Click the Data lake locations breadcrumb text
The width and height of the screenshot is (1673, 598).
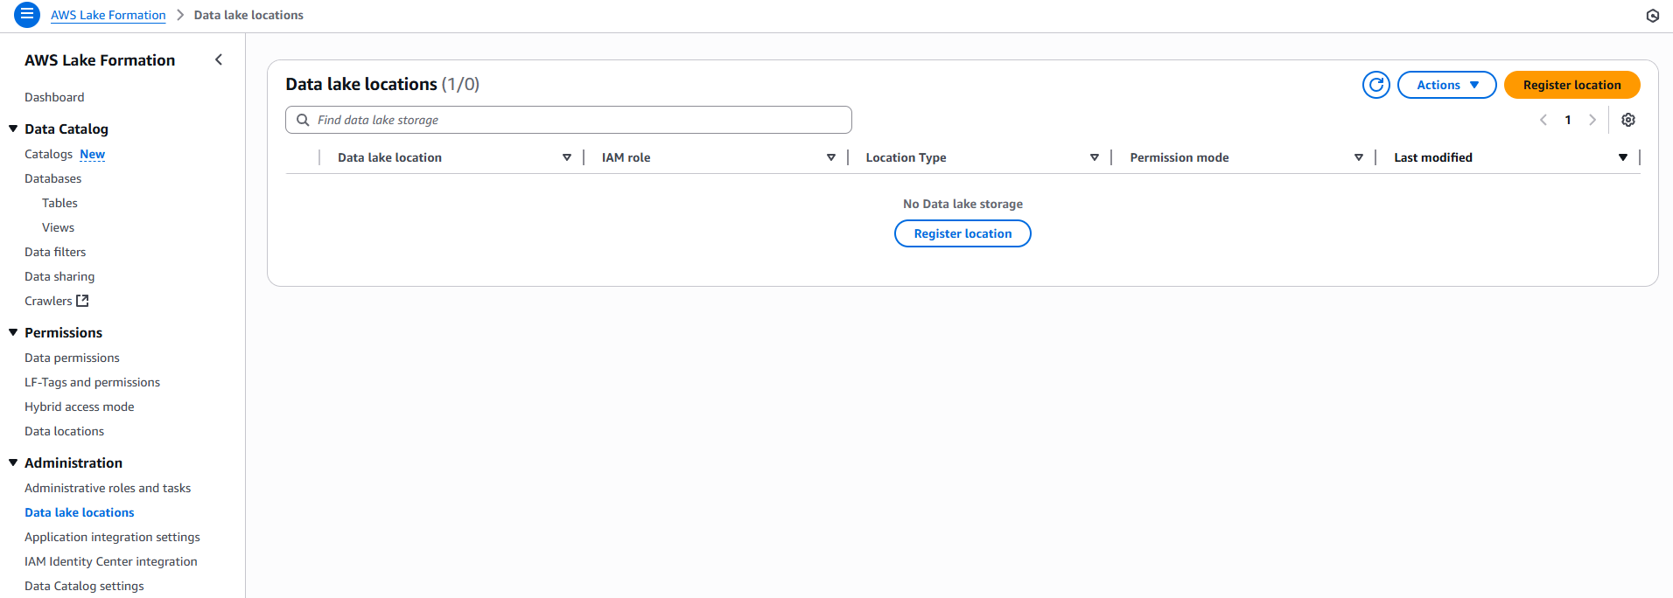point(248,15)
